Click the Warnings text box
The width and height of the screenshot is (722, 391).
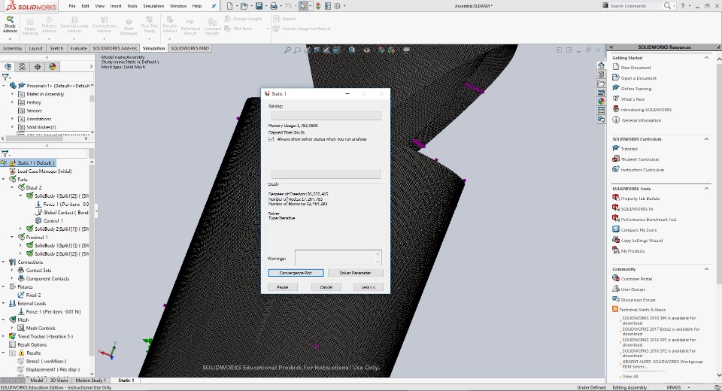pos(338,257)
